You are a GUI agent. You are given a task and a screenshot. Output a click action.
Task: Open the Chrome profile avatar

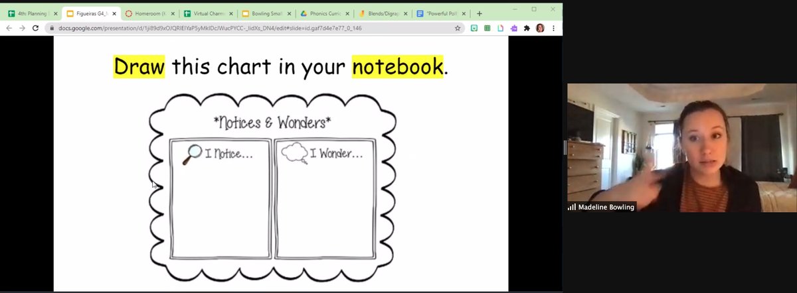[540, 28]
